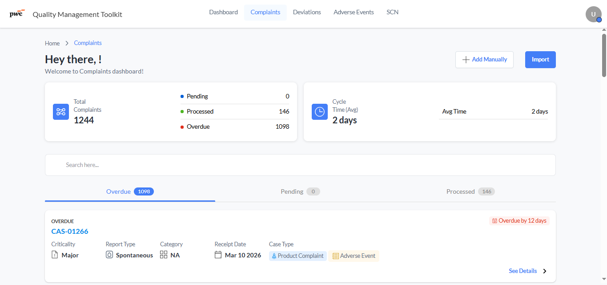
Task: Click the Product Complaint case type tag
Action: click(298, 256)
